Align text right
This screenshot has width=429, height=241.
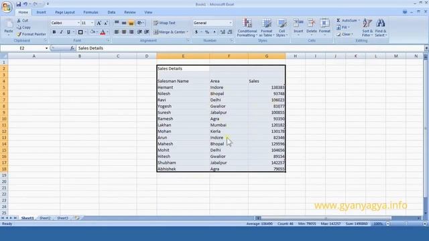tap(131, 32)
